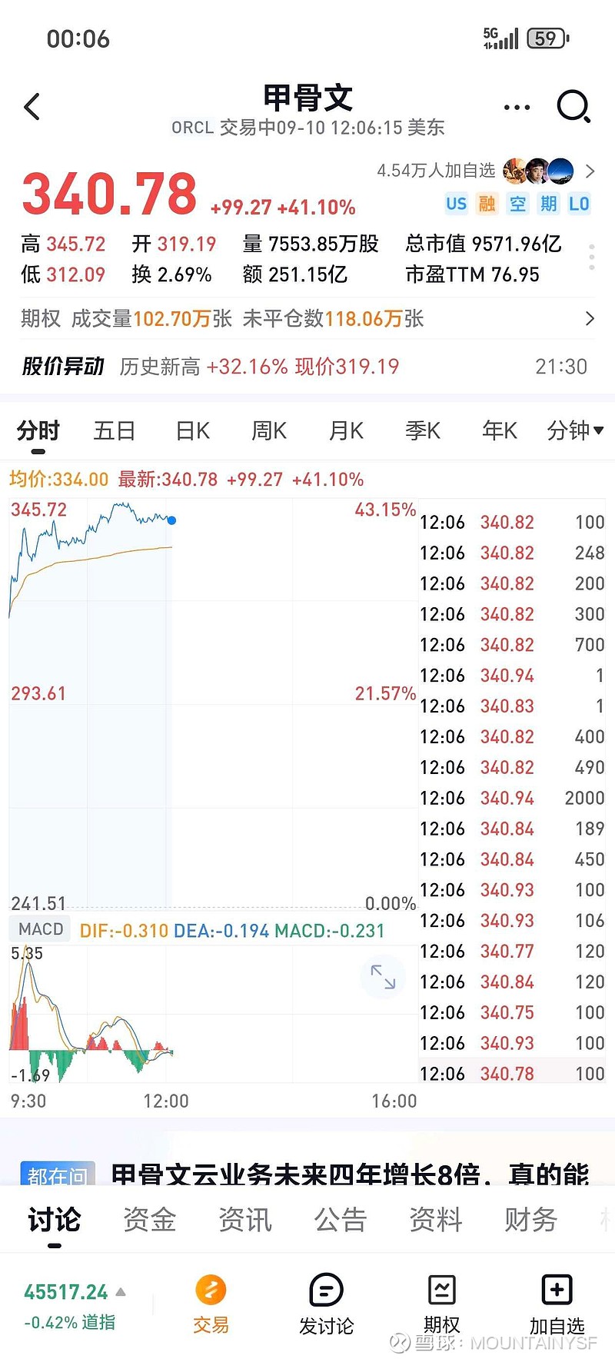Tap the blue current-price dot on chart
Image resolution: width=615 pixels, height=1362 pixels.
click(x=171, y=520)
